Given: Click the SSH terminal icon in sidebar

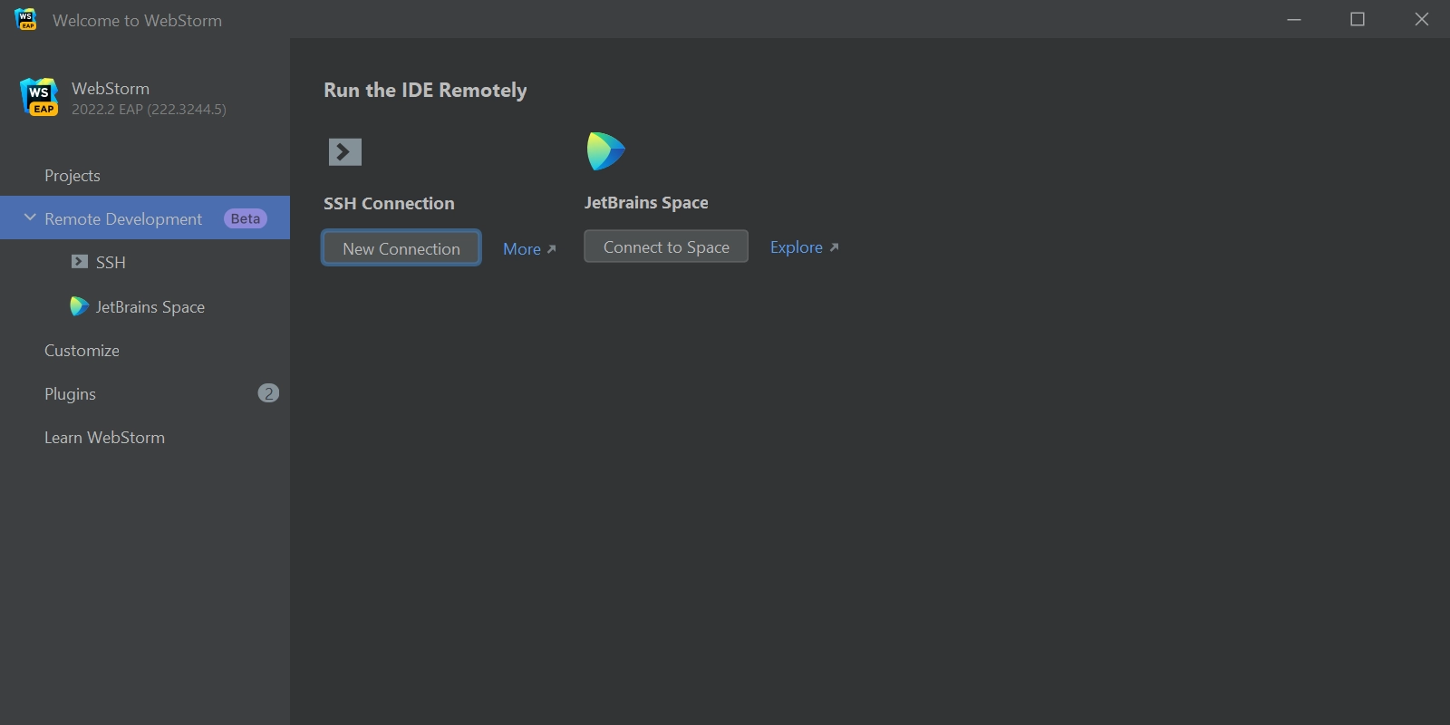Looking at the screenshot, I should [x=80, y=262].
